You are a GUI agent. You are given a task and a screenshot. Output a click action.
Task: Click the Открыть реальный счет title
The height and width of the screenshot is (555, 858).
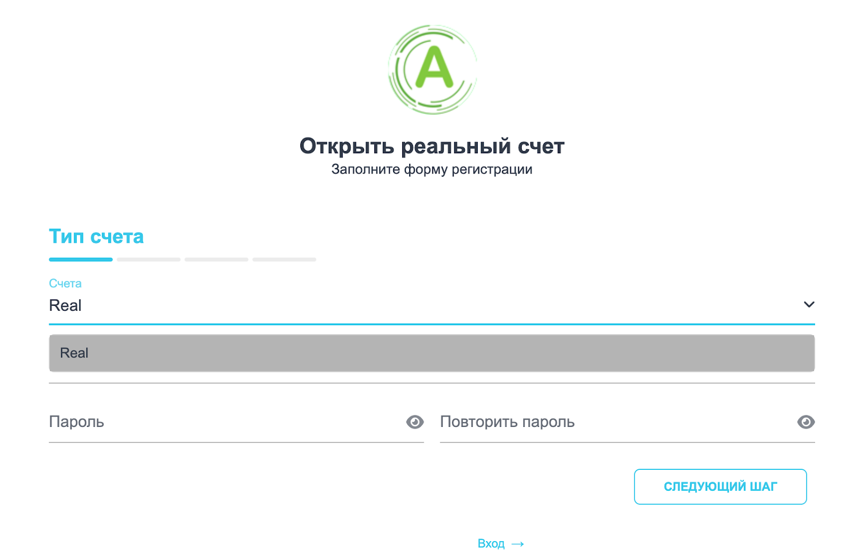click(x=432, y=146)
